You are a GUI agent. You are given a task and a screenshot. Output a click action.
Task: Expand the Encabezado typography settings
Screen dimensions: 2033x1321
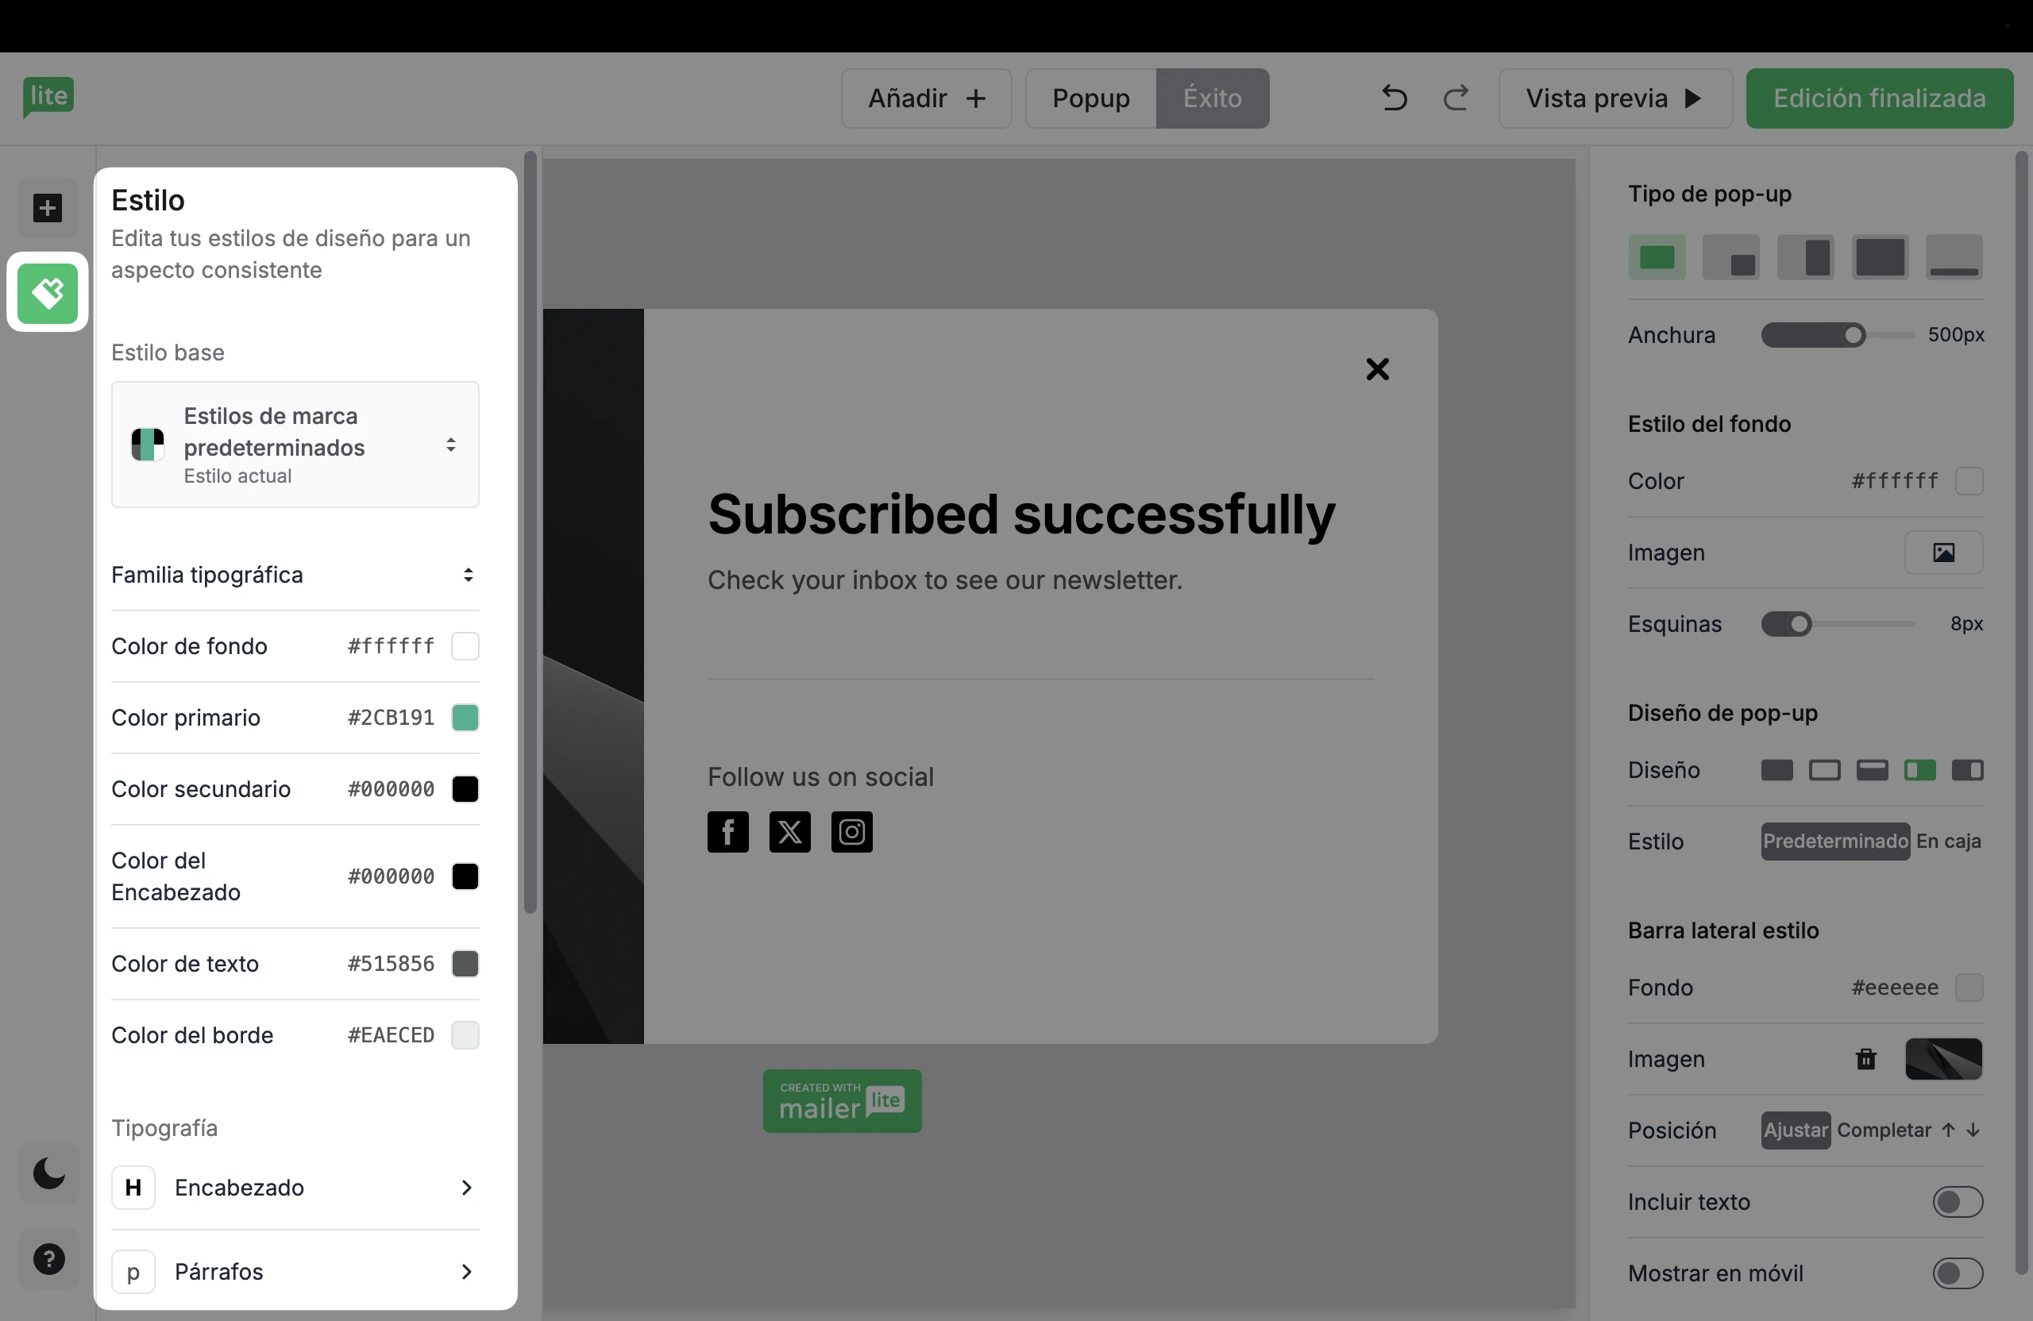pyautogui.click(x=295, y=1188)
